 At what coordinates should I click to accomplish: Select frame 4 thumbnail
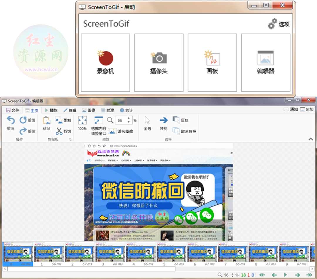(x=141, y=254)
